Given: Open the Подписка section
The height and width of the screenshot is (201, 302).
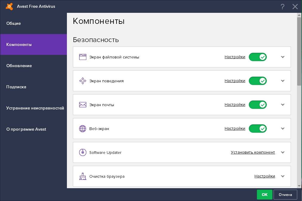Looking at the screenshot, I should [33, 87].
